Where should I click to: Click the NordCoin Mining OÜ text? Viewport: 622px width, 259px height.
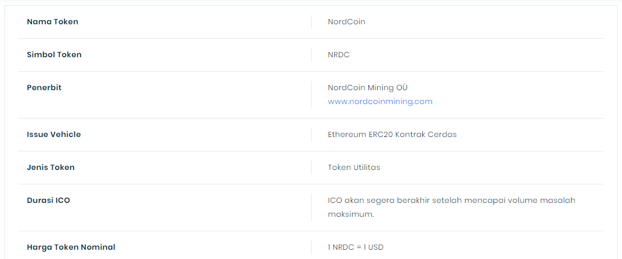367,87
